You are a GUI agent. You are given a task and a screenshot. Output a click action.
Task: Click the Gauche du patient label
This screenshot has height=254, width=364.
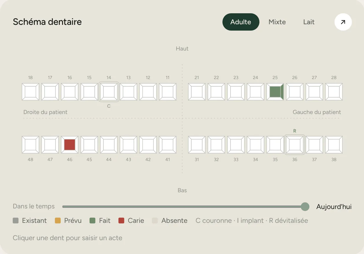pos(317,112)
